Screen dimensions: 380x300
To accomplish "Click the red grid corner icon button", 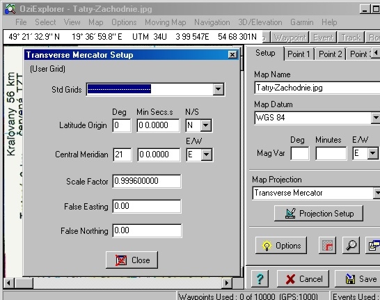I will pos(327,246).
